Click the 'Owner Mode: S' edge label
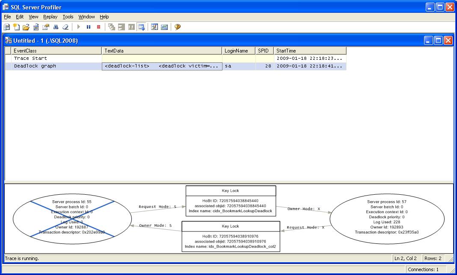The height and width of the screenshot is (275, 457). coord(155,225)
